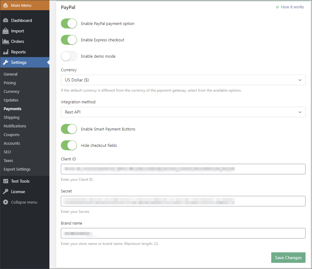The width and height of the screenshot is (312, 269).
Task: Toggle Enable Smart Payment Buttons switch
Action: point(69,129)
